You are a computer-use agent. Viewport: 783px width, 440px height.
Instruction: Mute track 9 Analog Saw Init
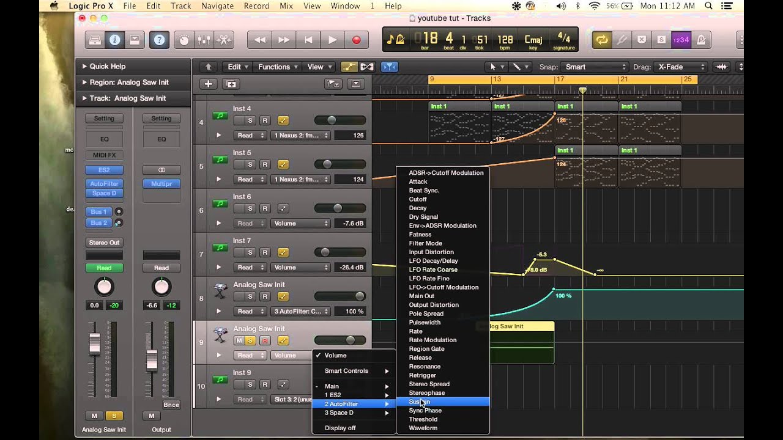coord(239,340)
